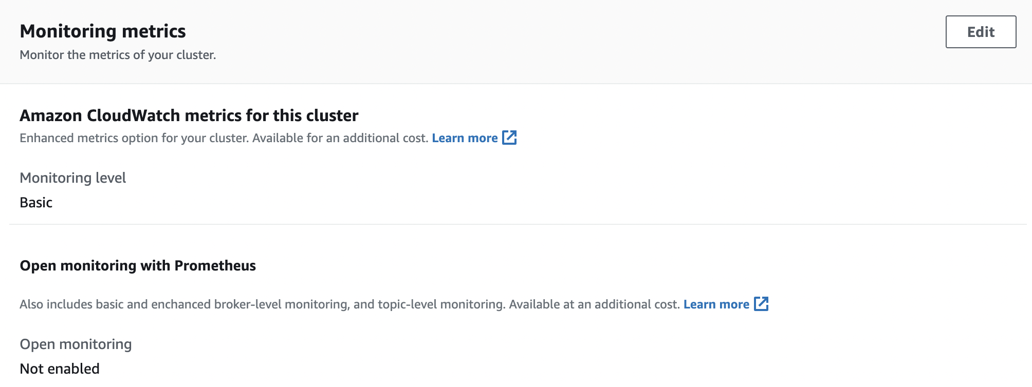Click the broker-level monitoring description text
Viewport: 1032px width, 387px height.
349,304
